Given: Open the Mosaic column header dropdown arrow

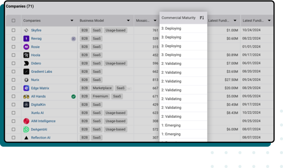Looking at the screenshot, I should (x=156, y=20).
